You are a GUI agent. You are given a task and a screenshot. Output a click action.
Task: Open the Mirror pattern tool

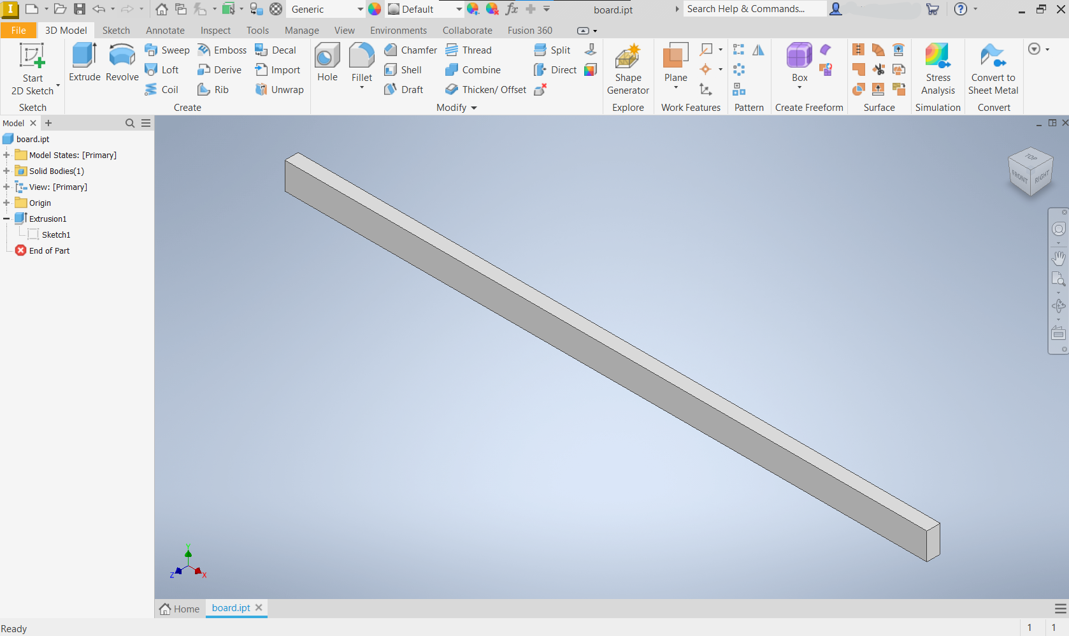758,50
